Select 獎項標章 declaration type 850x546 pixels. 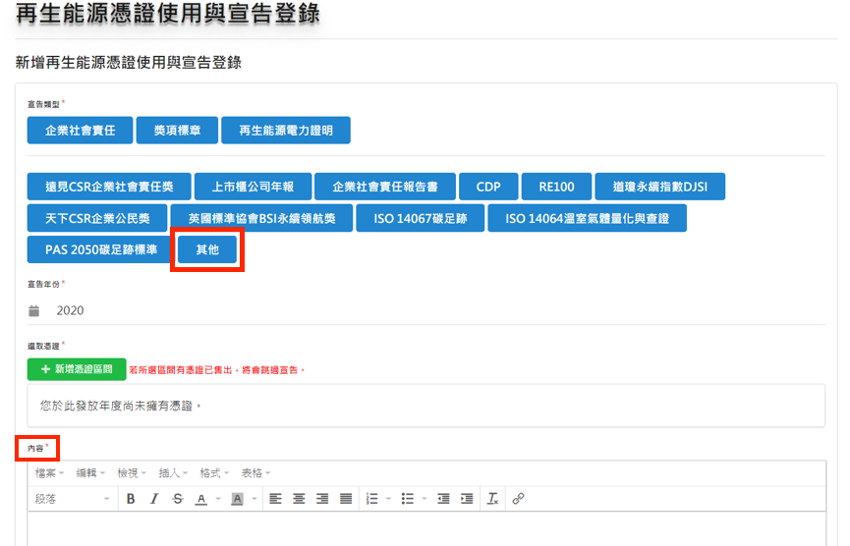177,131
